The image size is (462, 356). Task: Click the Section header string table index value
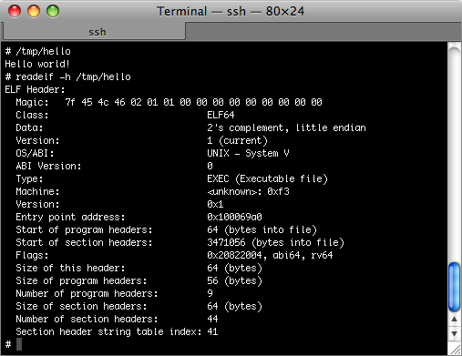tap(212, 331)
